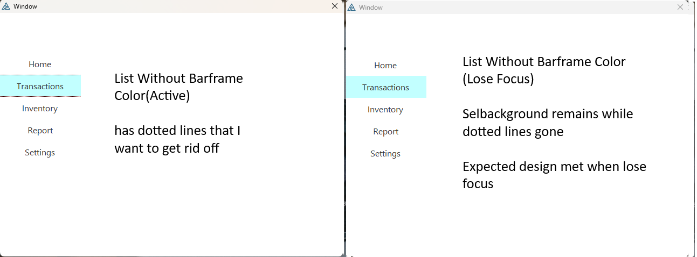Select Home in the inactive window's list
The height and width of the screenshot is (257, 697).
(385, 66)
